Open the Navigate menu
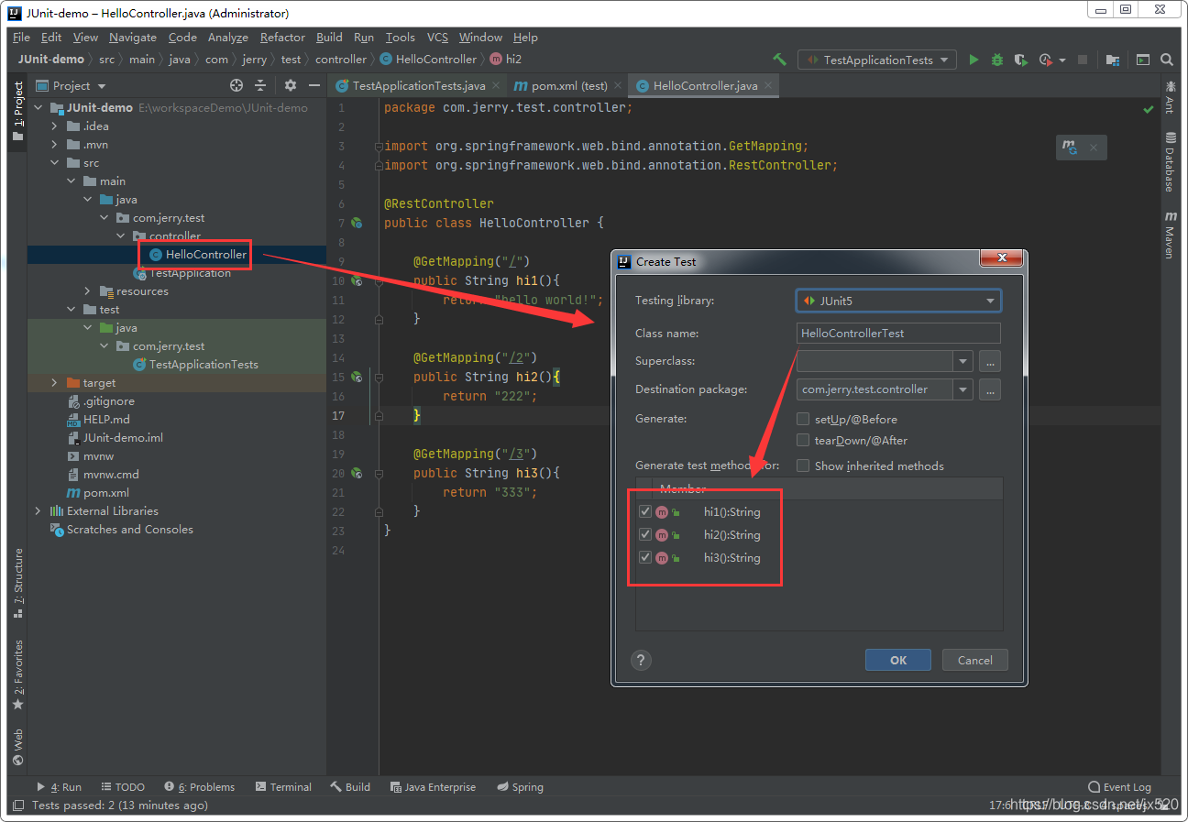 (x=133, y=38)
